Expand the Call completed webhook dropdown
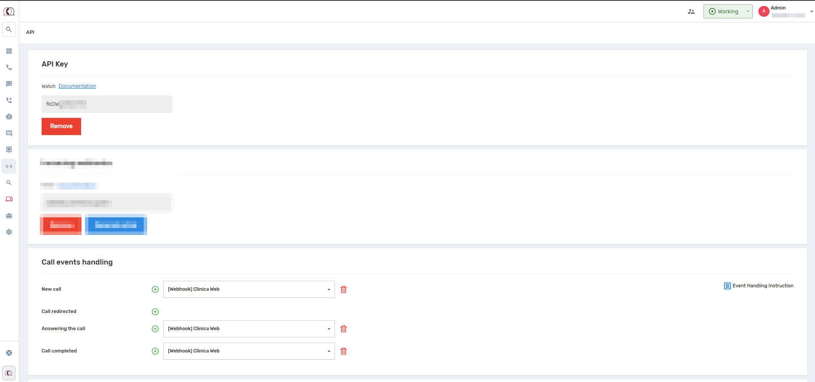Viewport: 815px width, 382px height. click(x=249, y=351)
